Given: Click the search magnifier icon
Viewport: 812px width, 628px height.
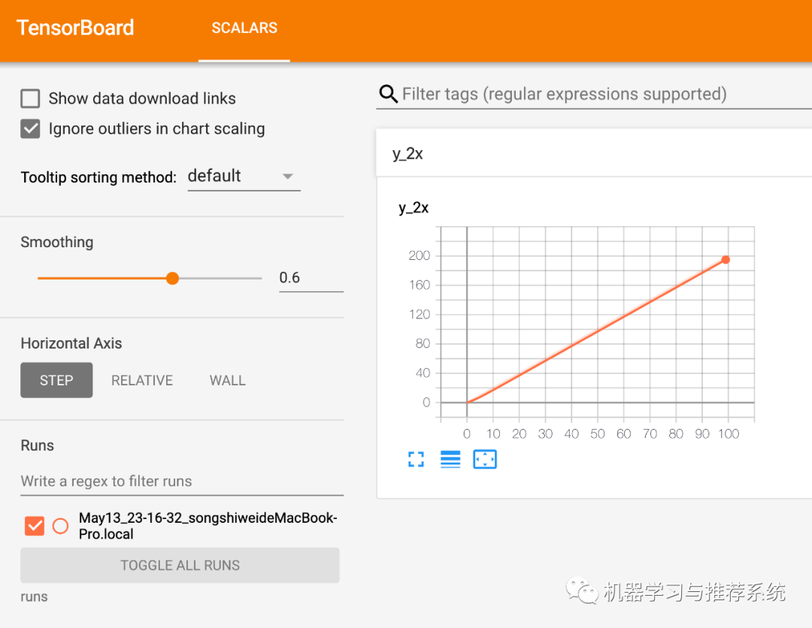Looking at the screenshot, I should tap(389, 94).
